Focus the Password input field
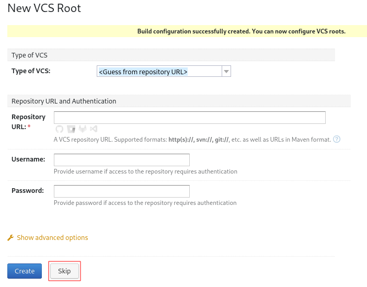Viewport: 367px width, 287px height. tap(122, 191)
